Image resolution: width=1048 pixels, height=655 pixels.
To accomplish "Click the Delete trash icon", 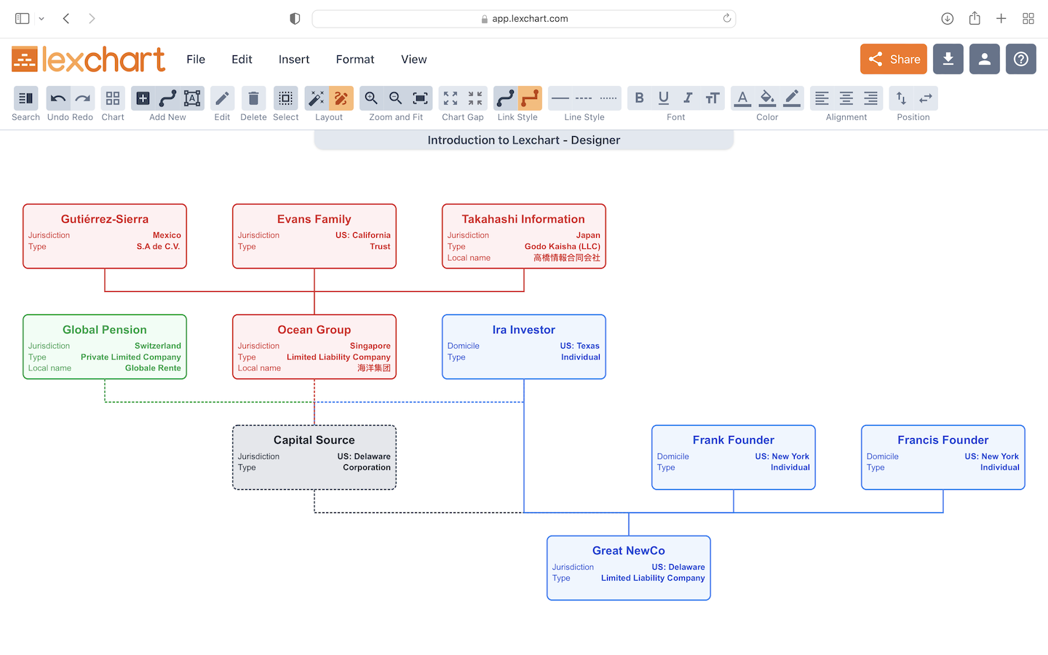I will [253, 98].
